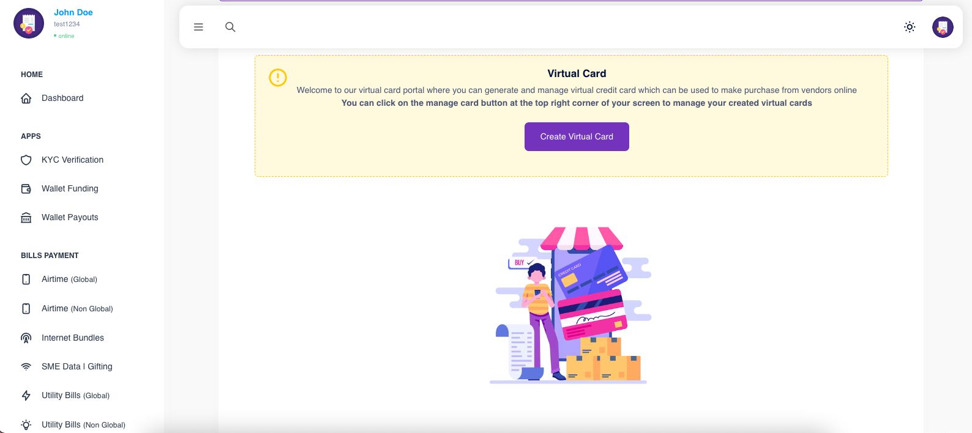Select Utility Bills (Non Global) menu item

(83, 424)
